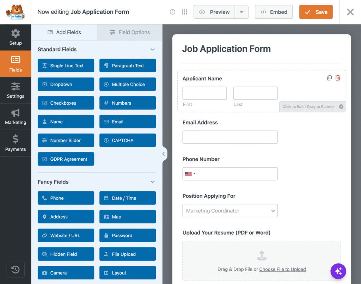
Task: Click the Choose File to Upload link
Action: tap(282, 269)
